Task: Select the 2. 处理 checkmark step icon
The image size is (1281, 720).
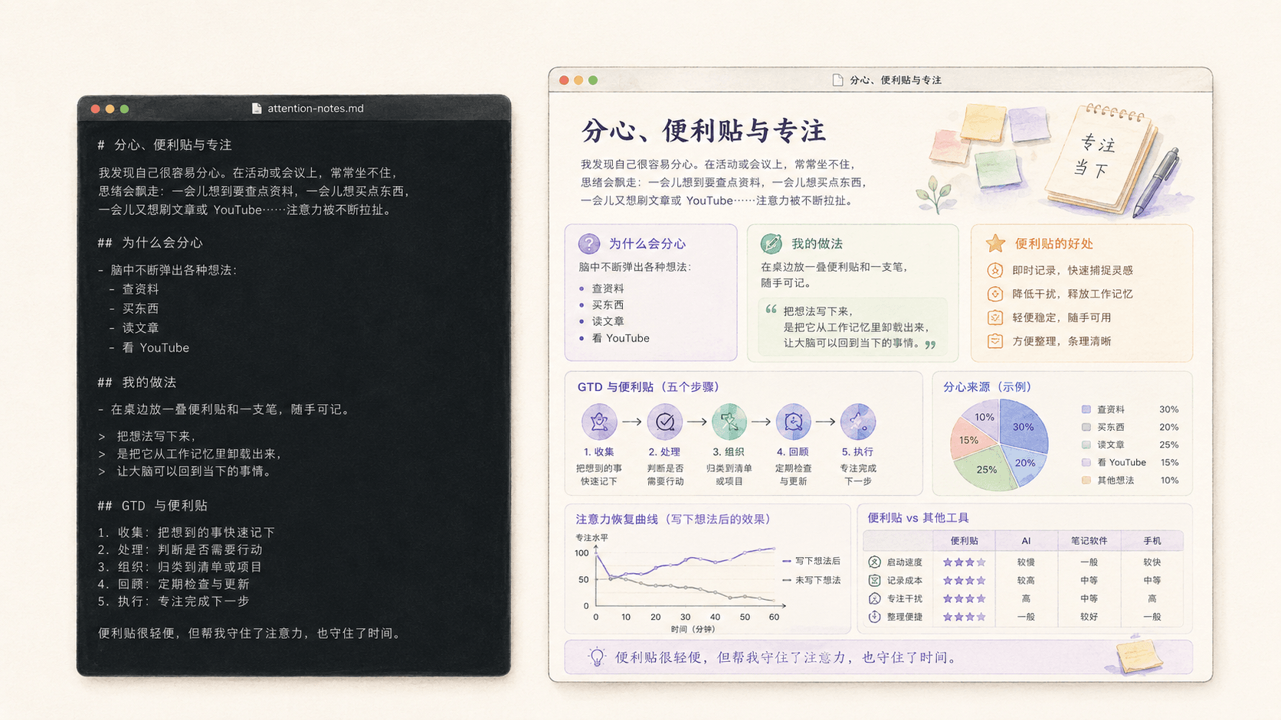Action: [x=664, y=422]
